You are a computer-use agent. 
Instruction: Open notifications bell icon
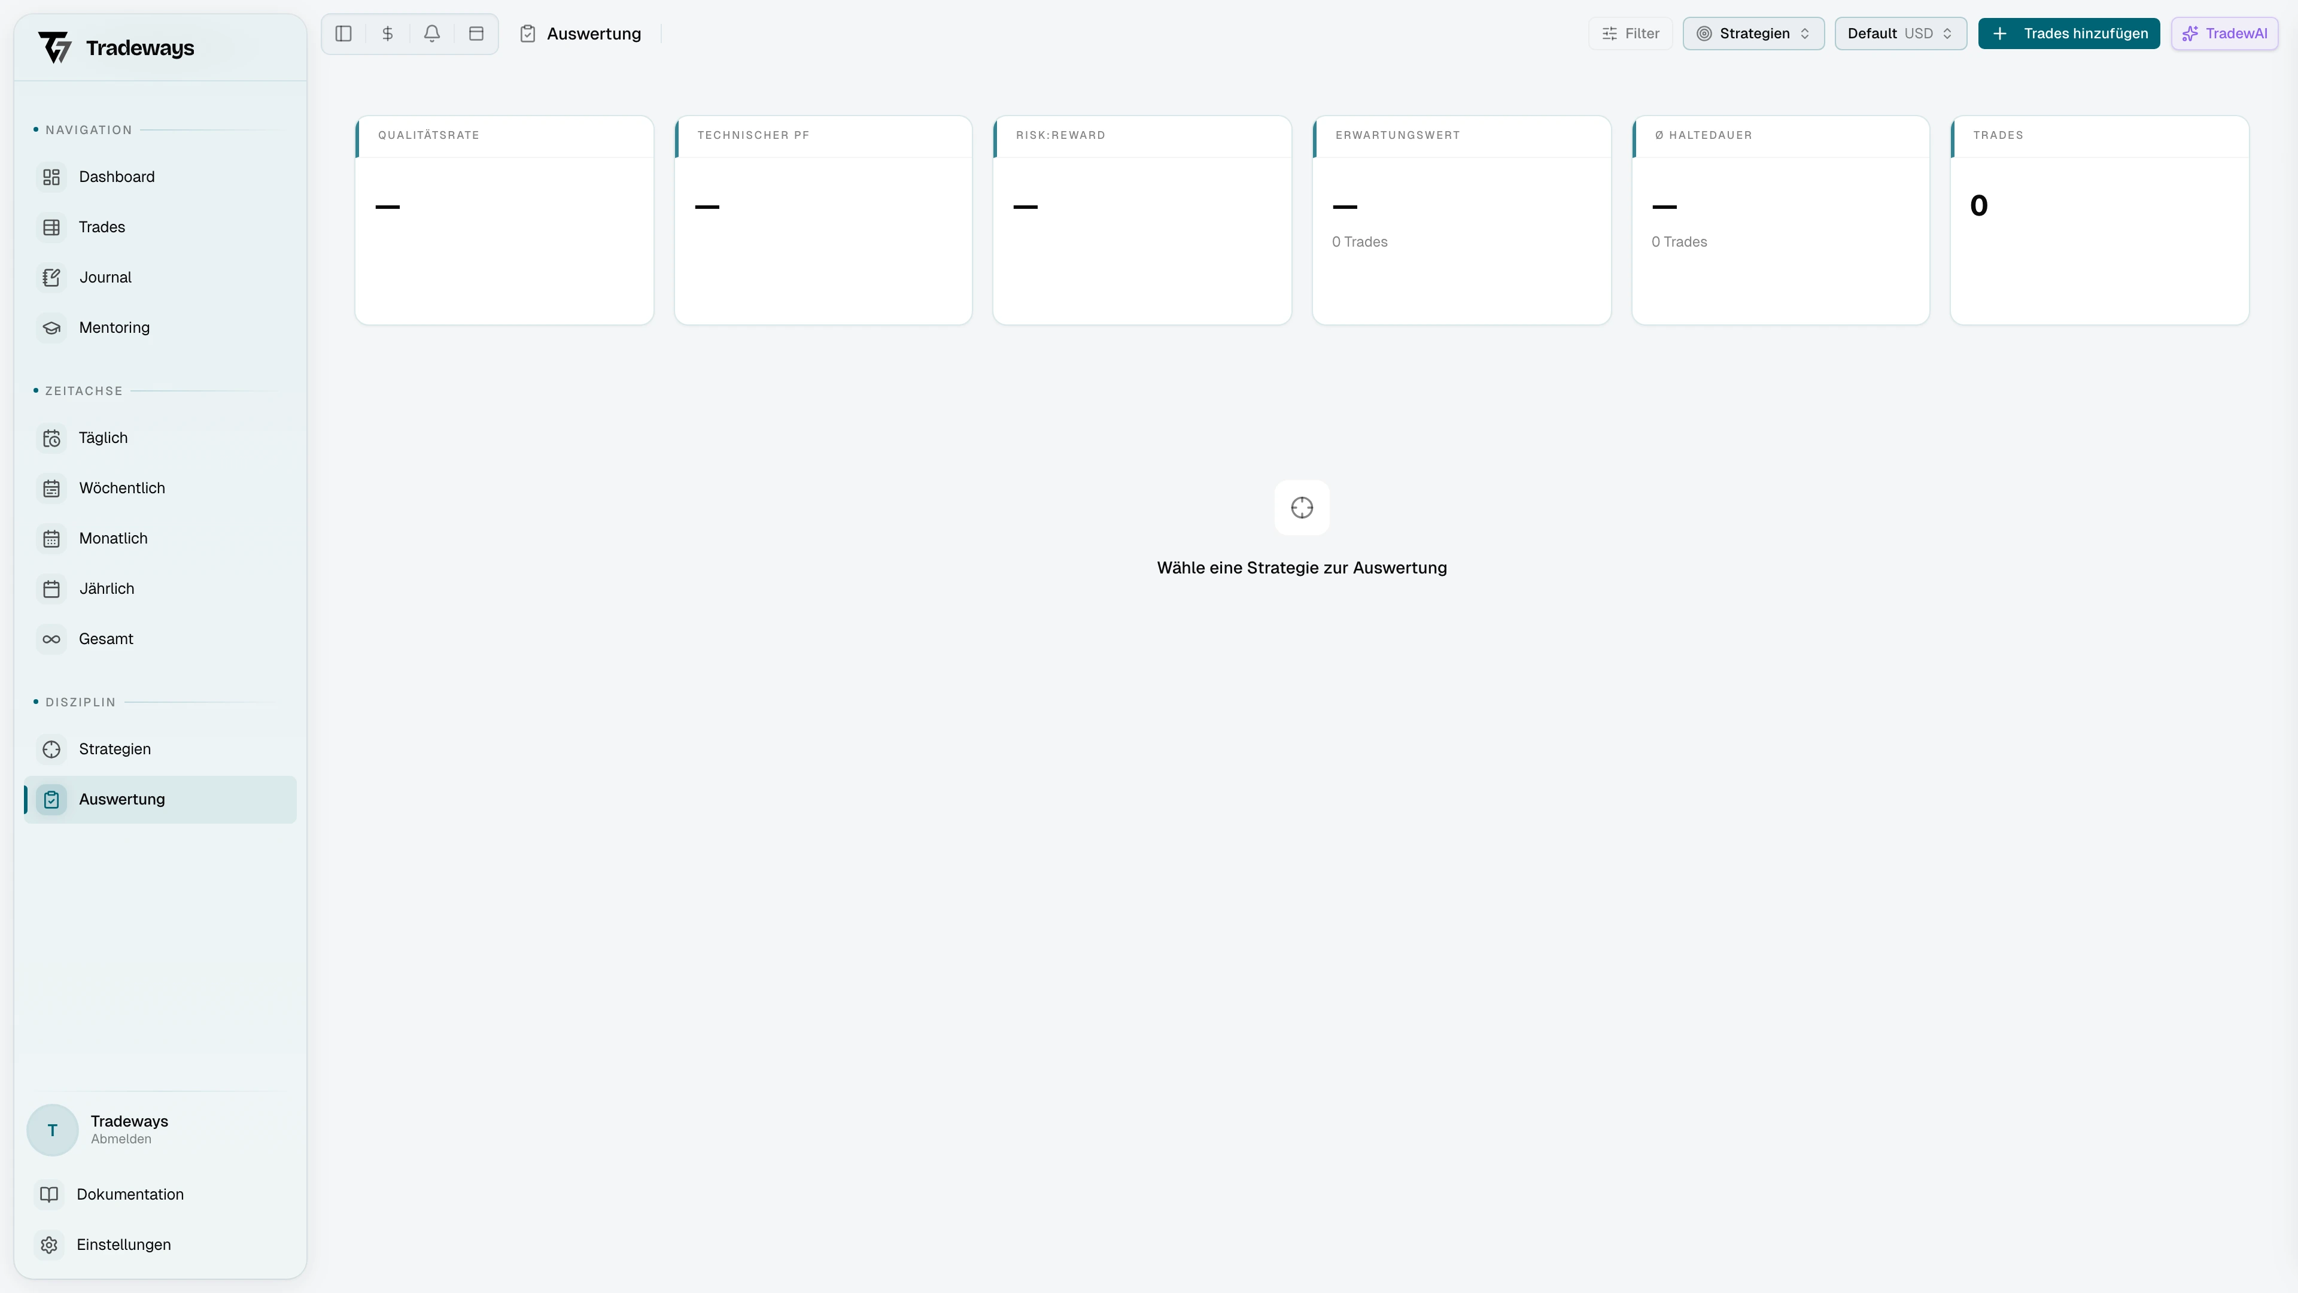431,34
